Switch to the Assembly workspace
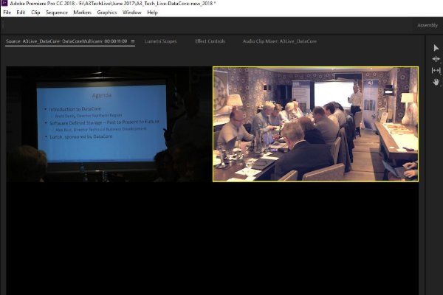 click(x=427, y=25)
